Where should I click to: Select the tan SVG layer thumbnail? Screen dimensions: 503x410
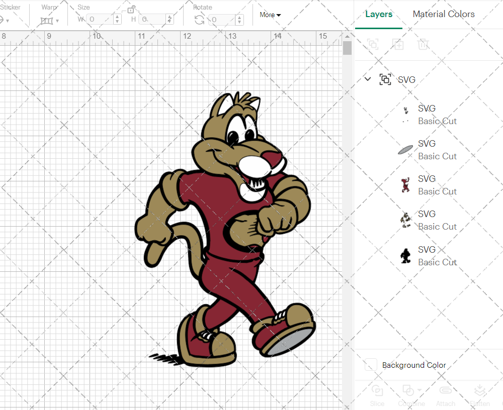click(406, 220)
